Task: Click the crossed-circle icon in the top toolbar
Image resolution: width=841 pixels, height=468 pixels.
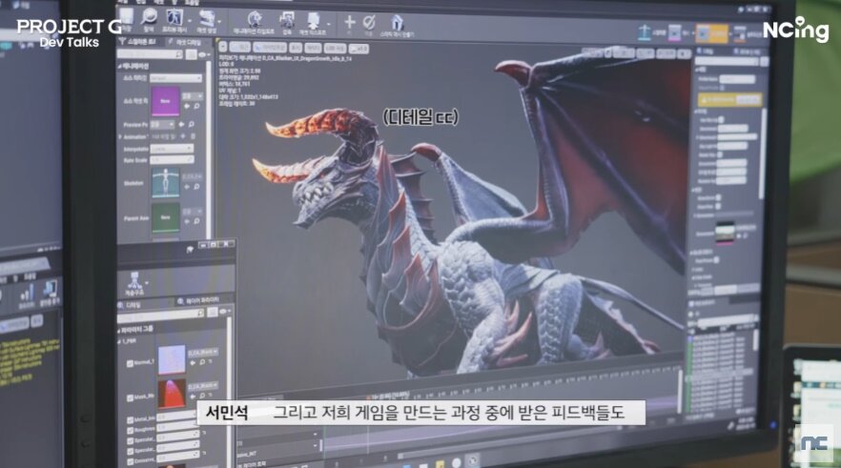Action: point(370,21)
